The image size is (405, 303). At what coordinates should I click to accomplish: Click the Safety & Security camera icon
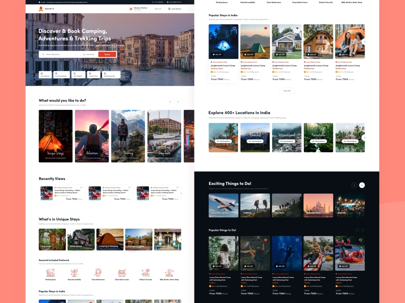145,273
